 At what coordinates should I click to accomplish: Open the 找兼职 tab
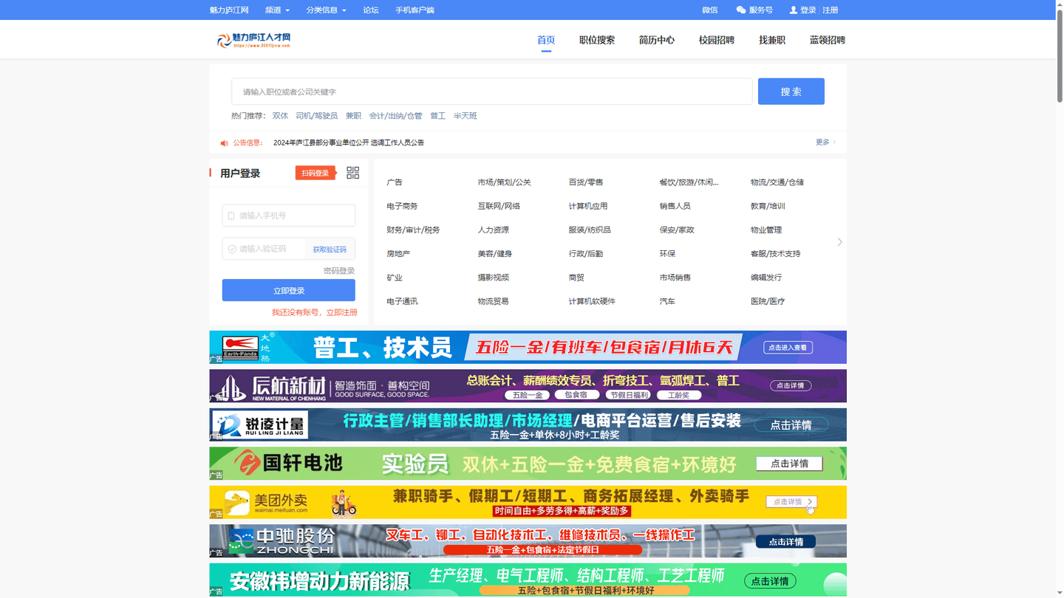click(x=772, y=40)
